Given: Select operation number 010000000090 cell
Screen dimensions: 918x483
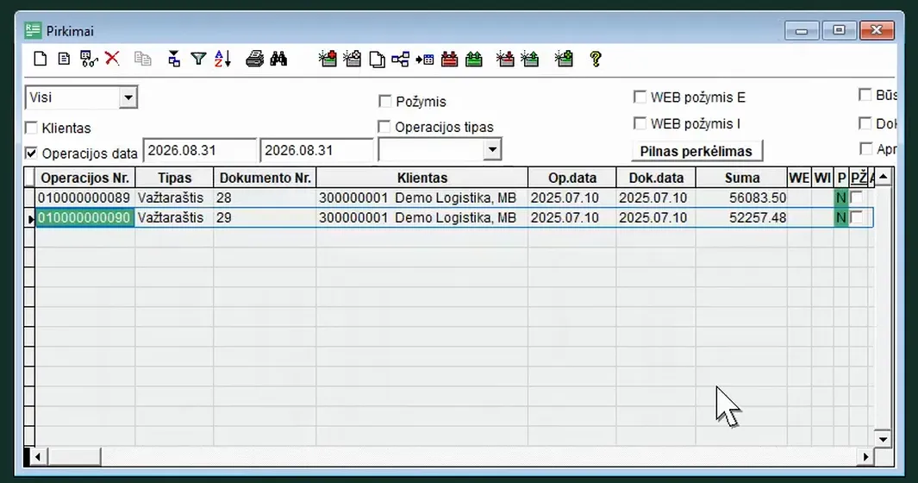Looking at the screenshot, I should (84, 217).
